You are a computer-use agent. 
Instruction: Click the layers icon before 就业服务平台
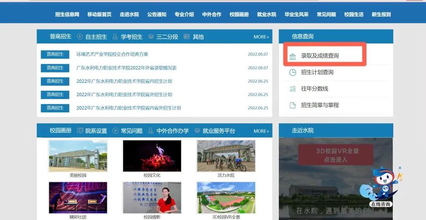197,131
